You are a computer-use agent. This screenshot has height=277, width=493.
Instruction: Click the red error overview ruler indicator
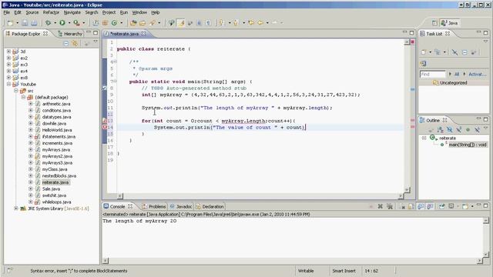[x=413, y=42]
